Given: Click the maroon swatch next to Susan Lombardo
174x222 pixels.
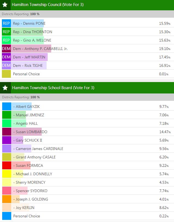Looking at the screenshot, I should (6, 132).
